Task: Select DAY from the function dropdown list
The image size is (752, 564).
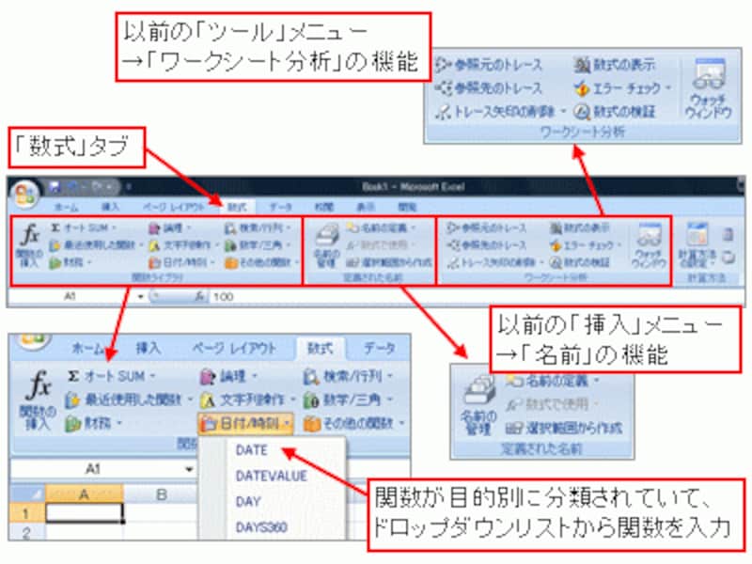Action: pos(248,502)
